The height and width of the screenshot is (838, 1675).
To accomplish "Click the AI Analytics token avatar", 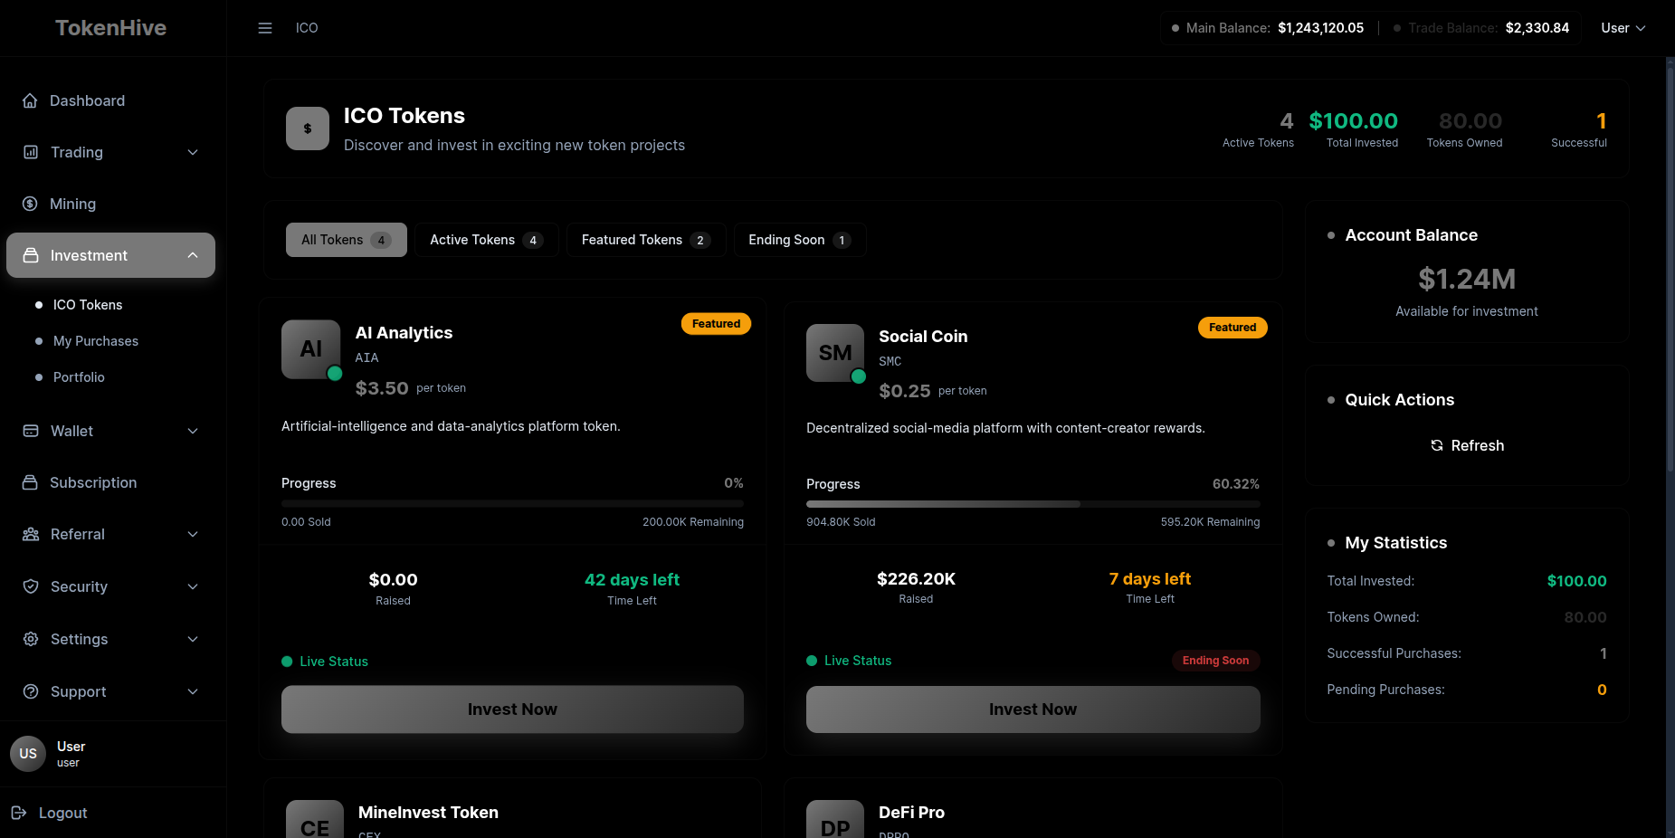I will (x=311, y=349).
